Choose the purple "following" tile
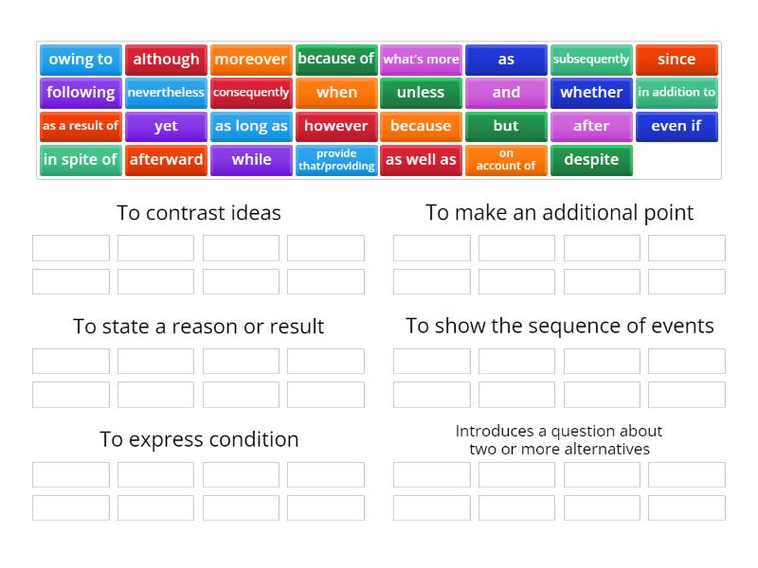Viewport: 758px width, 568px height. click(81, 93)
